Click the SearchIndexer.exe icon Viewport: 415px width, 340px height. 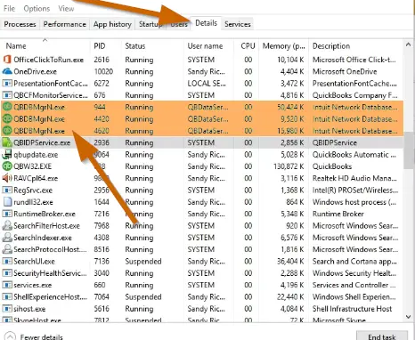pyautogui.click(x=7, y=238)
